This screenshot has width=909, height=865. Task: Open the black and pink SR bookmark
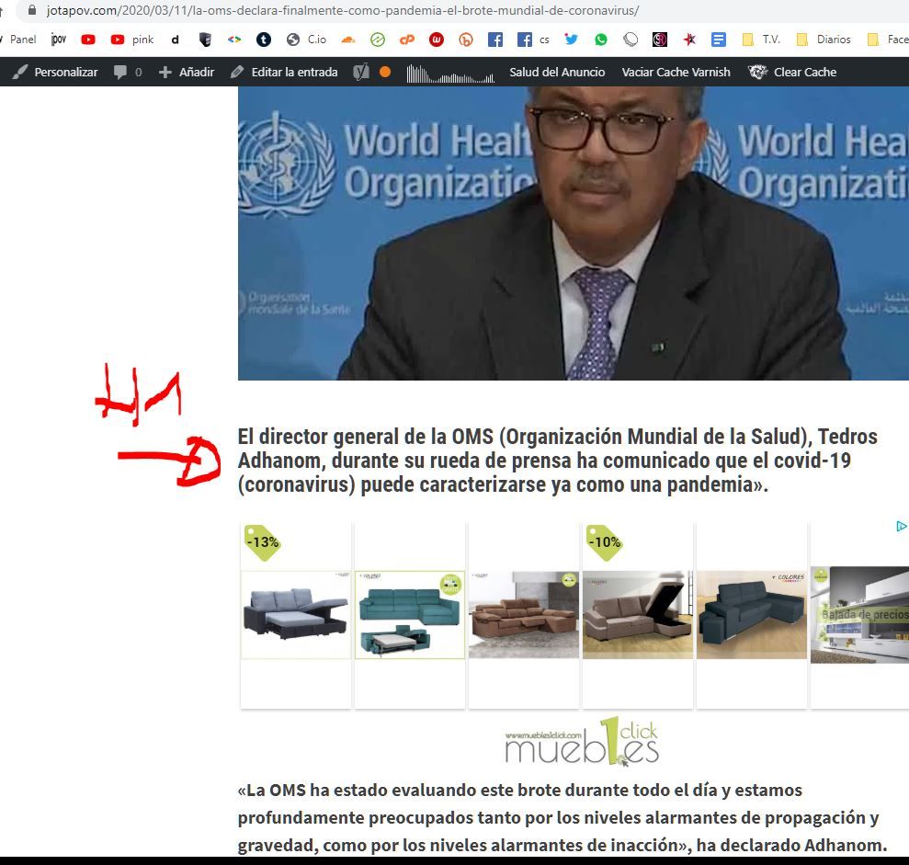click(x=660, y=40)
